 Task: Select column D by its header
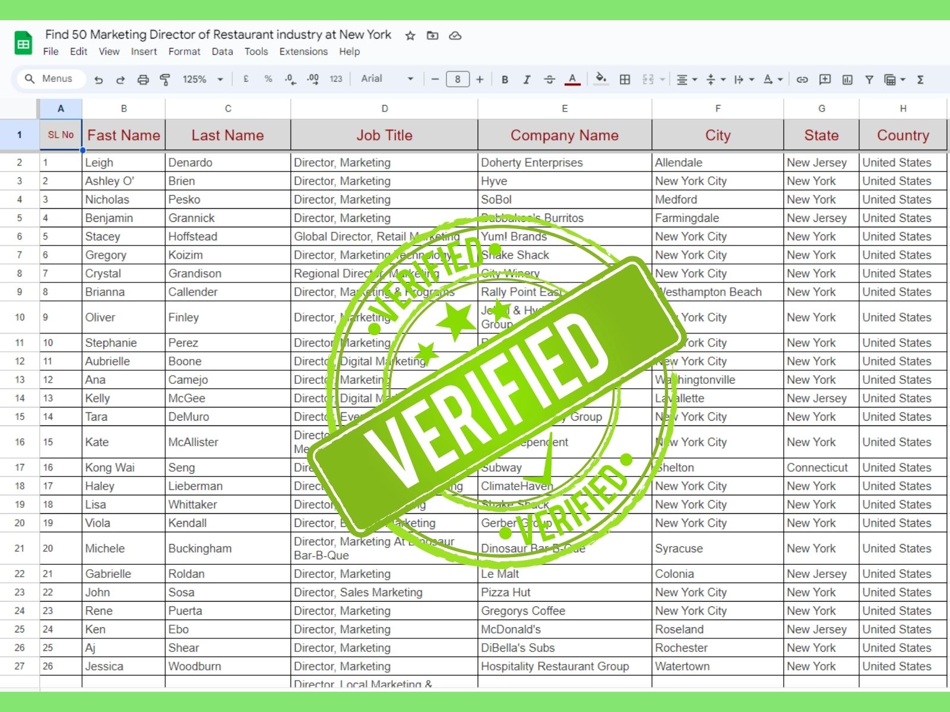coord(385,109)
